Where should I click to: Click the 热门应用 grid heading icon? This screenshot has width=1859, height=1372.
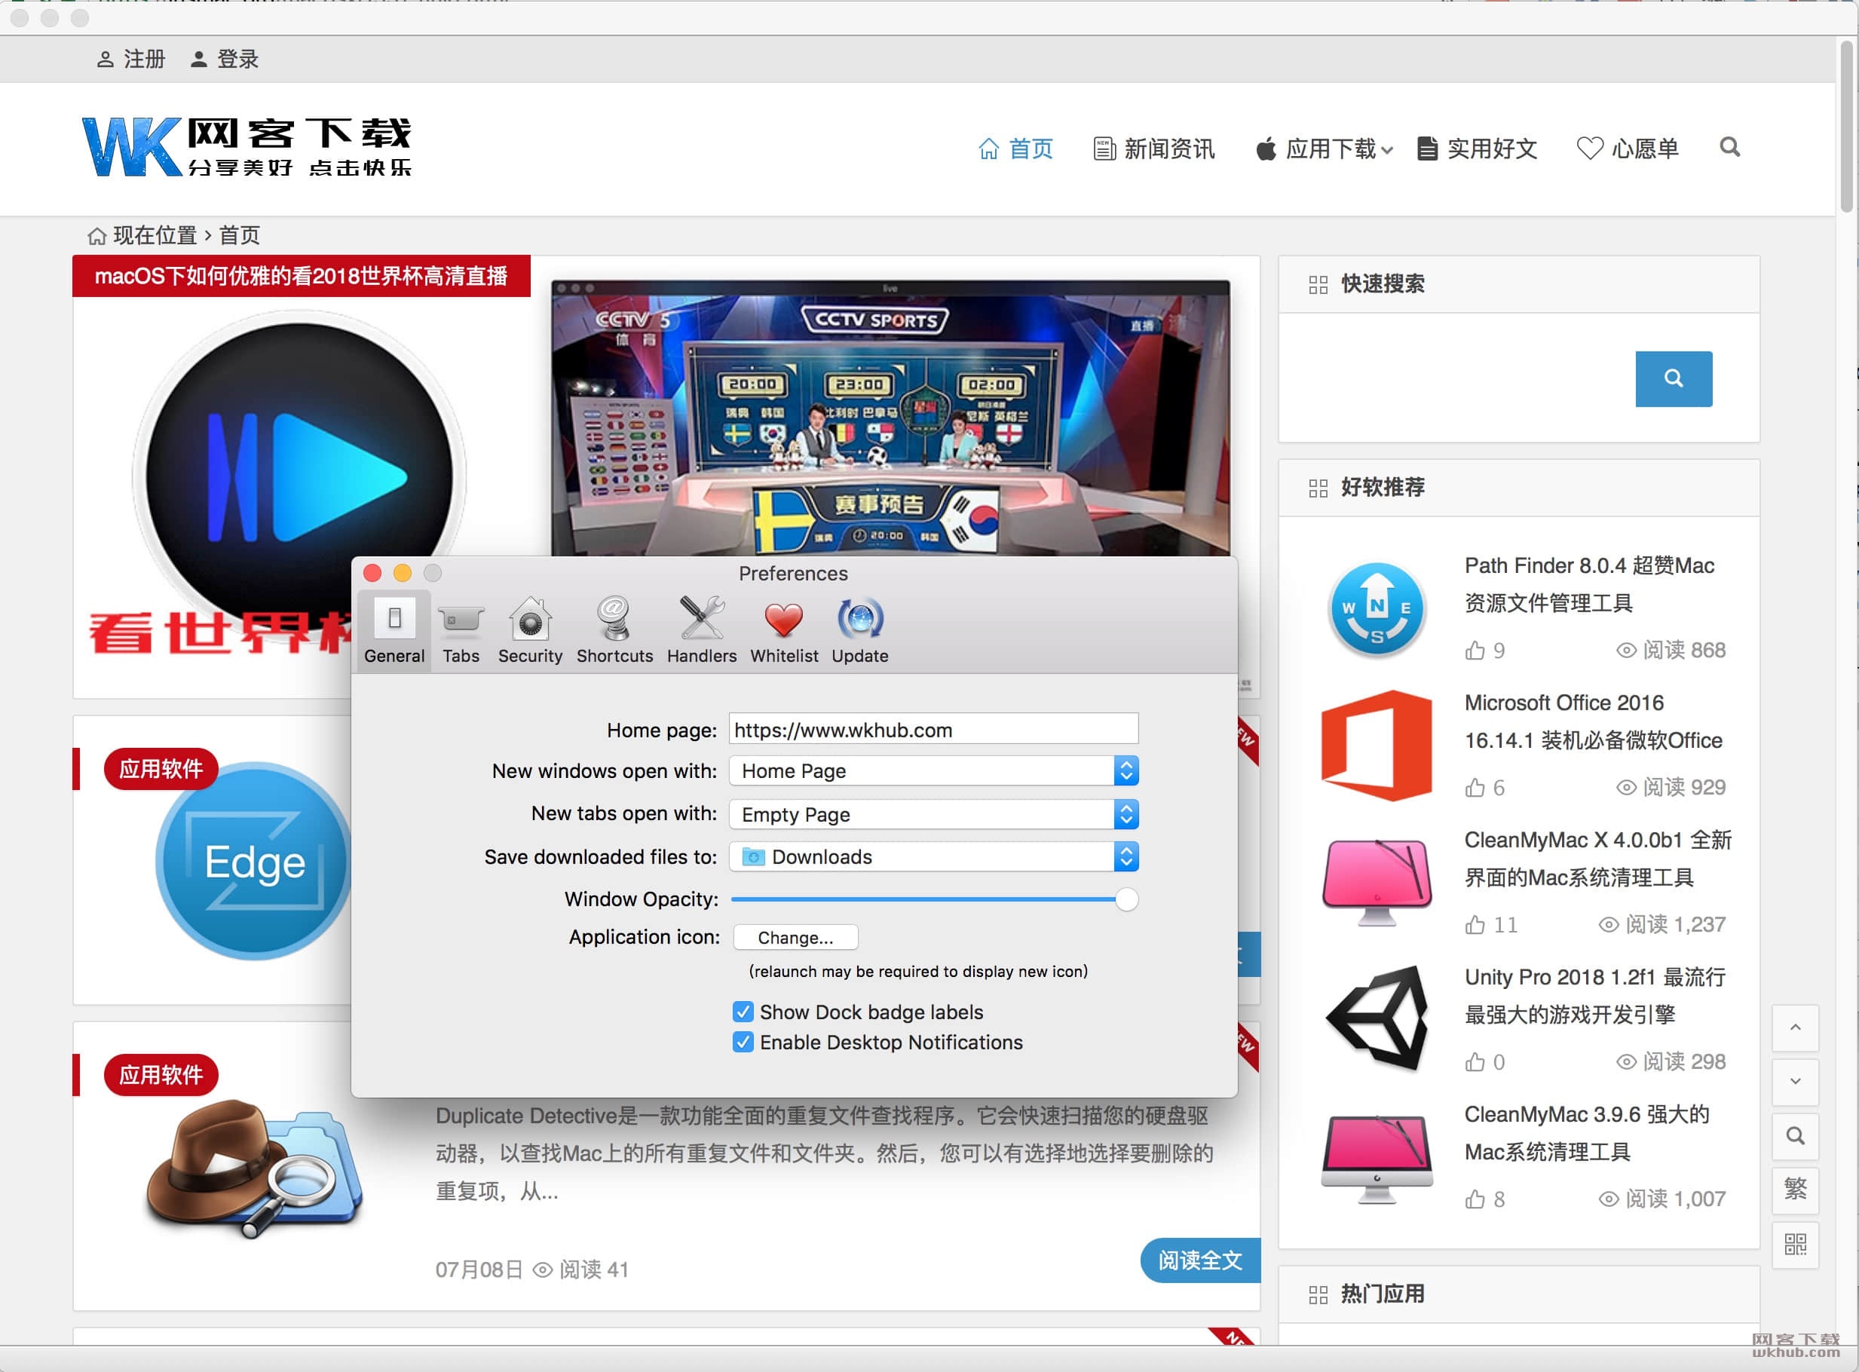tap(1318, 1295)
